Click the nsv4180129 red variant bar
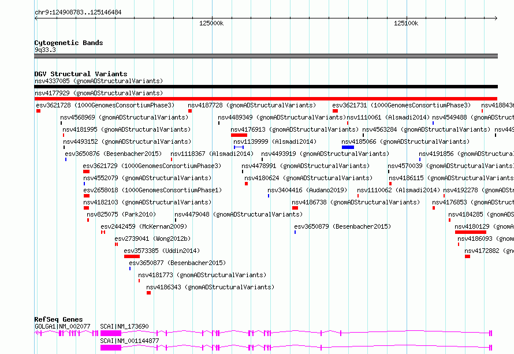The image size is (514, 354). (x=471, y=232)
